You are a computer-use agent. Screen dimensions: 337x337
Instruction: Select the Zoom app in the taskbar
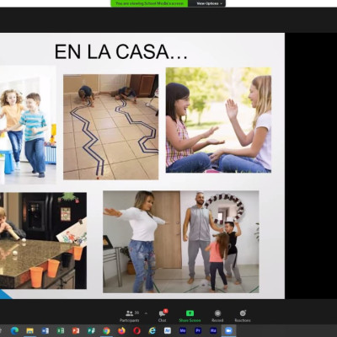[x=228, y=331]
